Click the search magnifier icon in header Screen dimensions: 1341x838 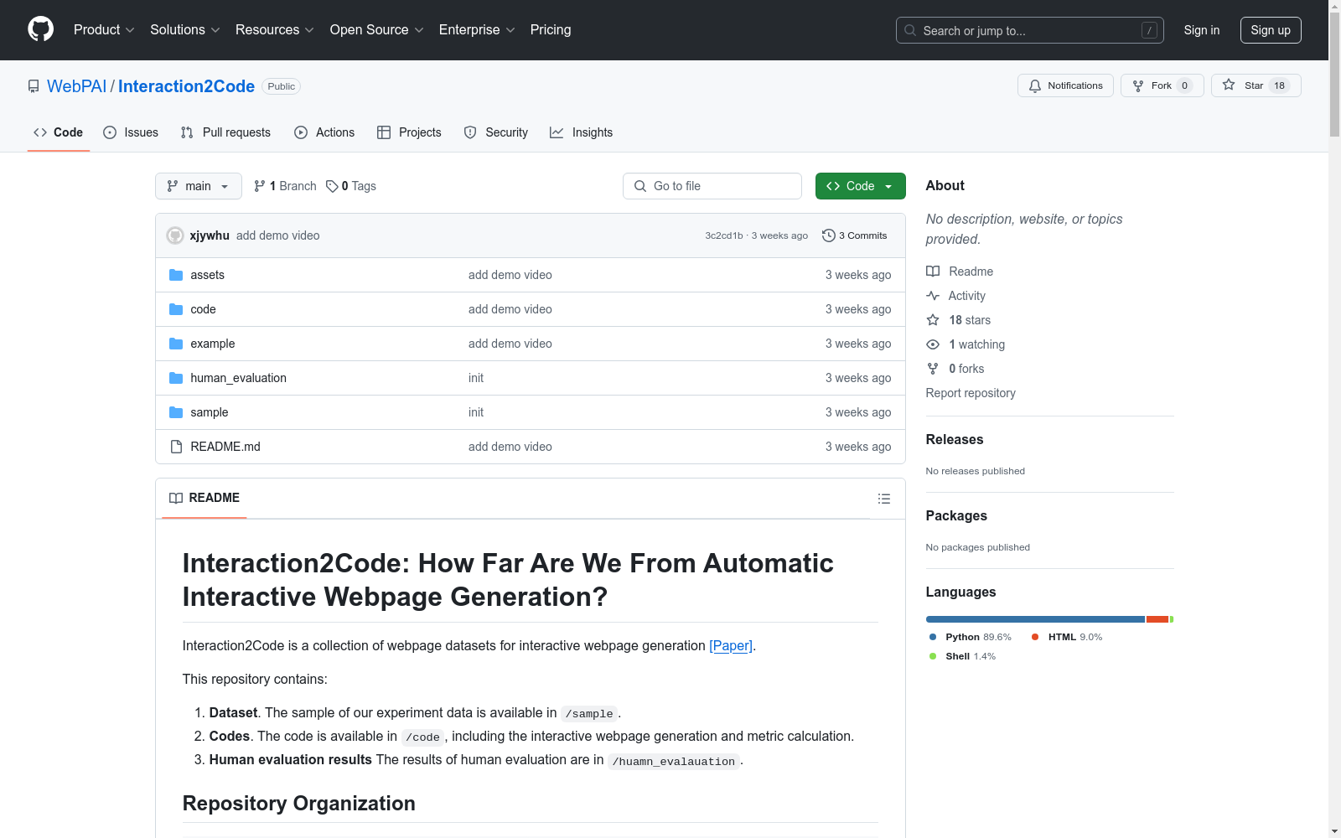click(910, 30)
